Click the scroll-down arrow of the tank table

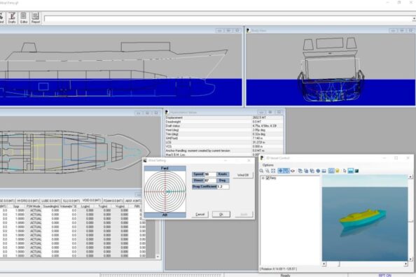[158, 256]
